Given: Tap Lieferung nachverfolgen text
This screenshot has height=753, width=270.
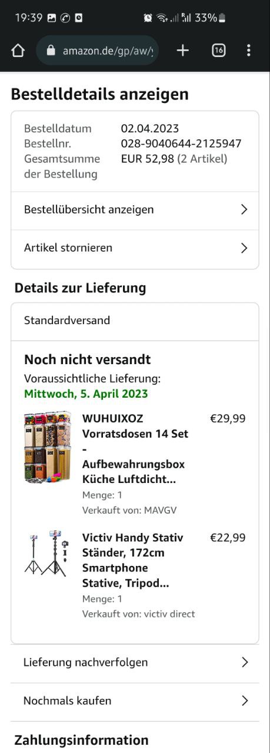Looking at the screenshot, I should (86, 662).
